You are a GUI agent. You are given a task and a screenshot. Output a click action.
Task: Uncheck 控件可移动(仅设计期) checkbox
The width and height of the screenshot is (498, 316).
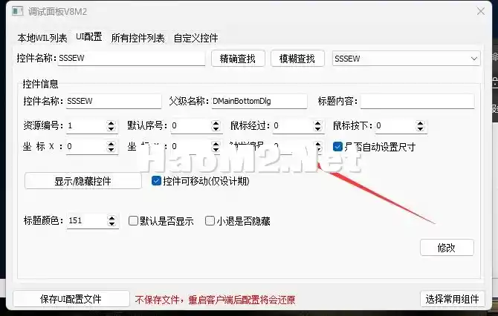pyautogui.click(x=156, y=181)
